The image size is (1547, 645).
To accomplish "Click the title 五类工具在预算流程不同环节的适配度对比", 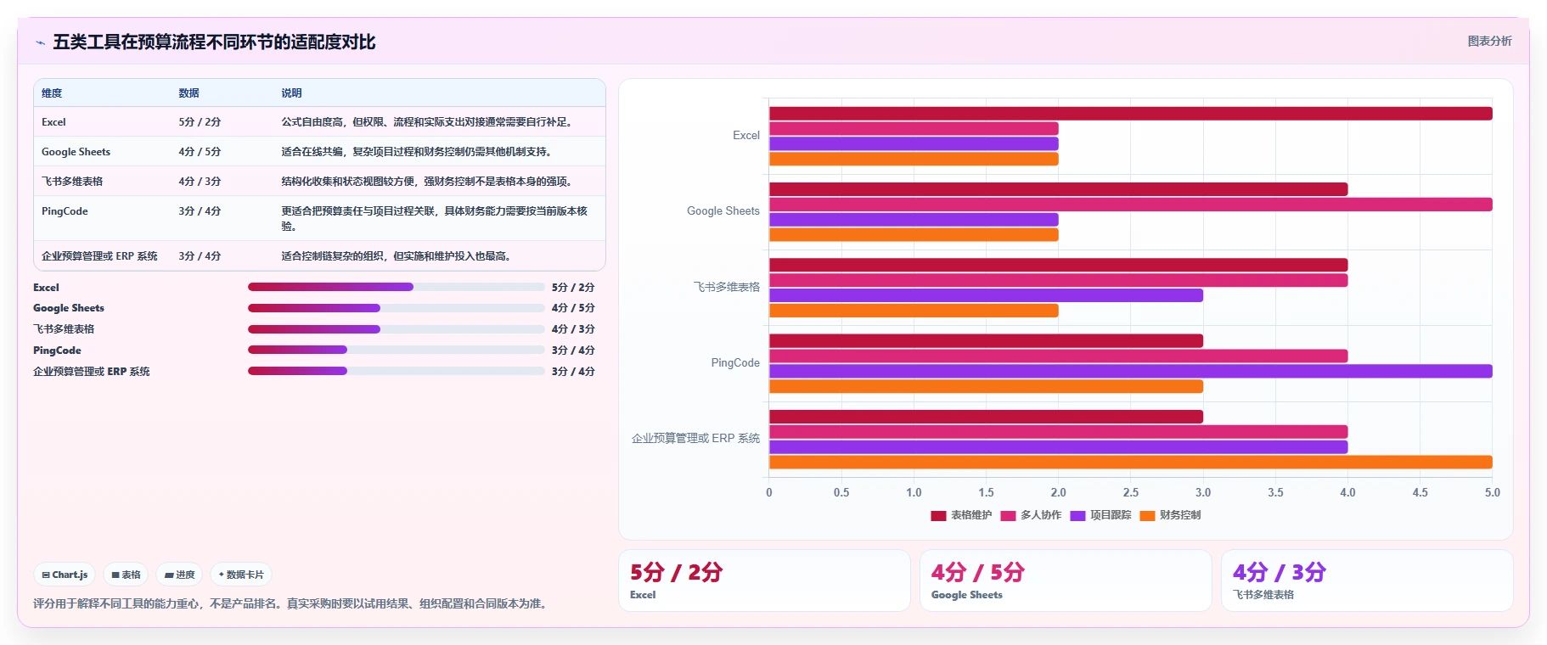I will coord(214,42).
